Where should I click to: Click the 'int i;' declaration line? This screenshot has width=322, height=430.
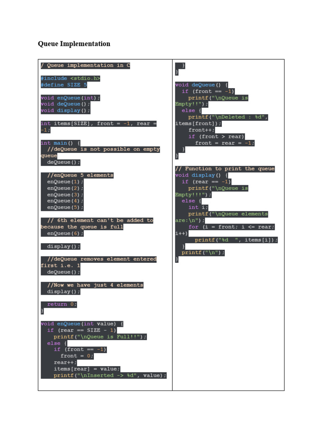point(198,207)
